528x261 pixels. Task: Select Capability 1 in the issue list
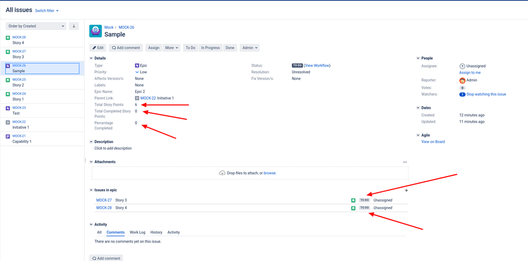tap(42, 139)
